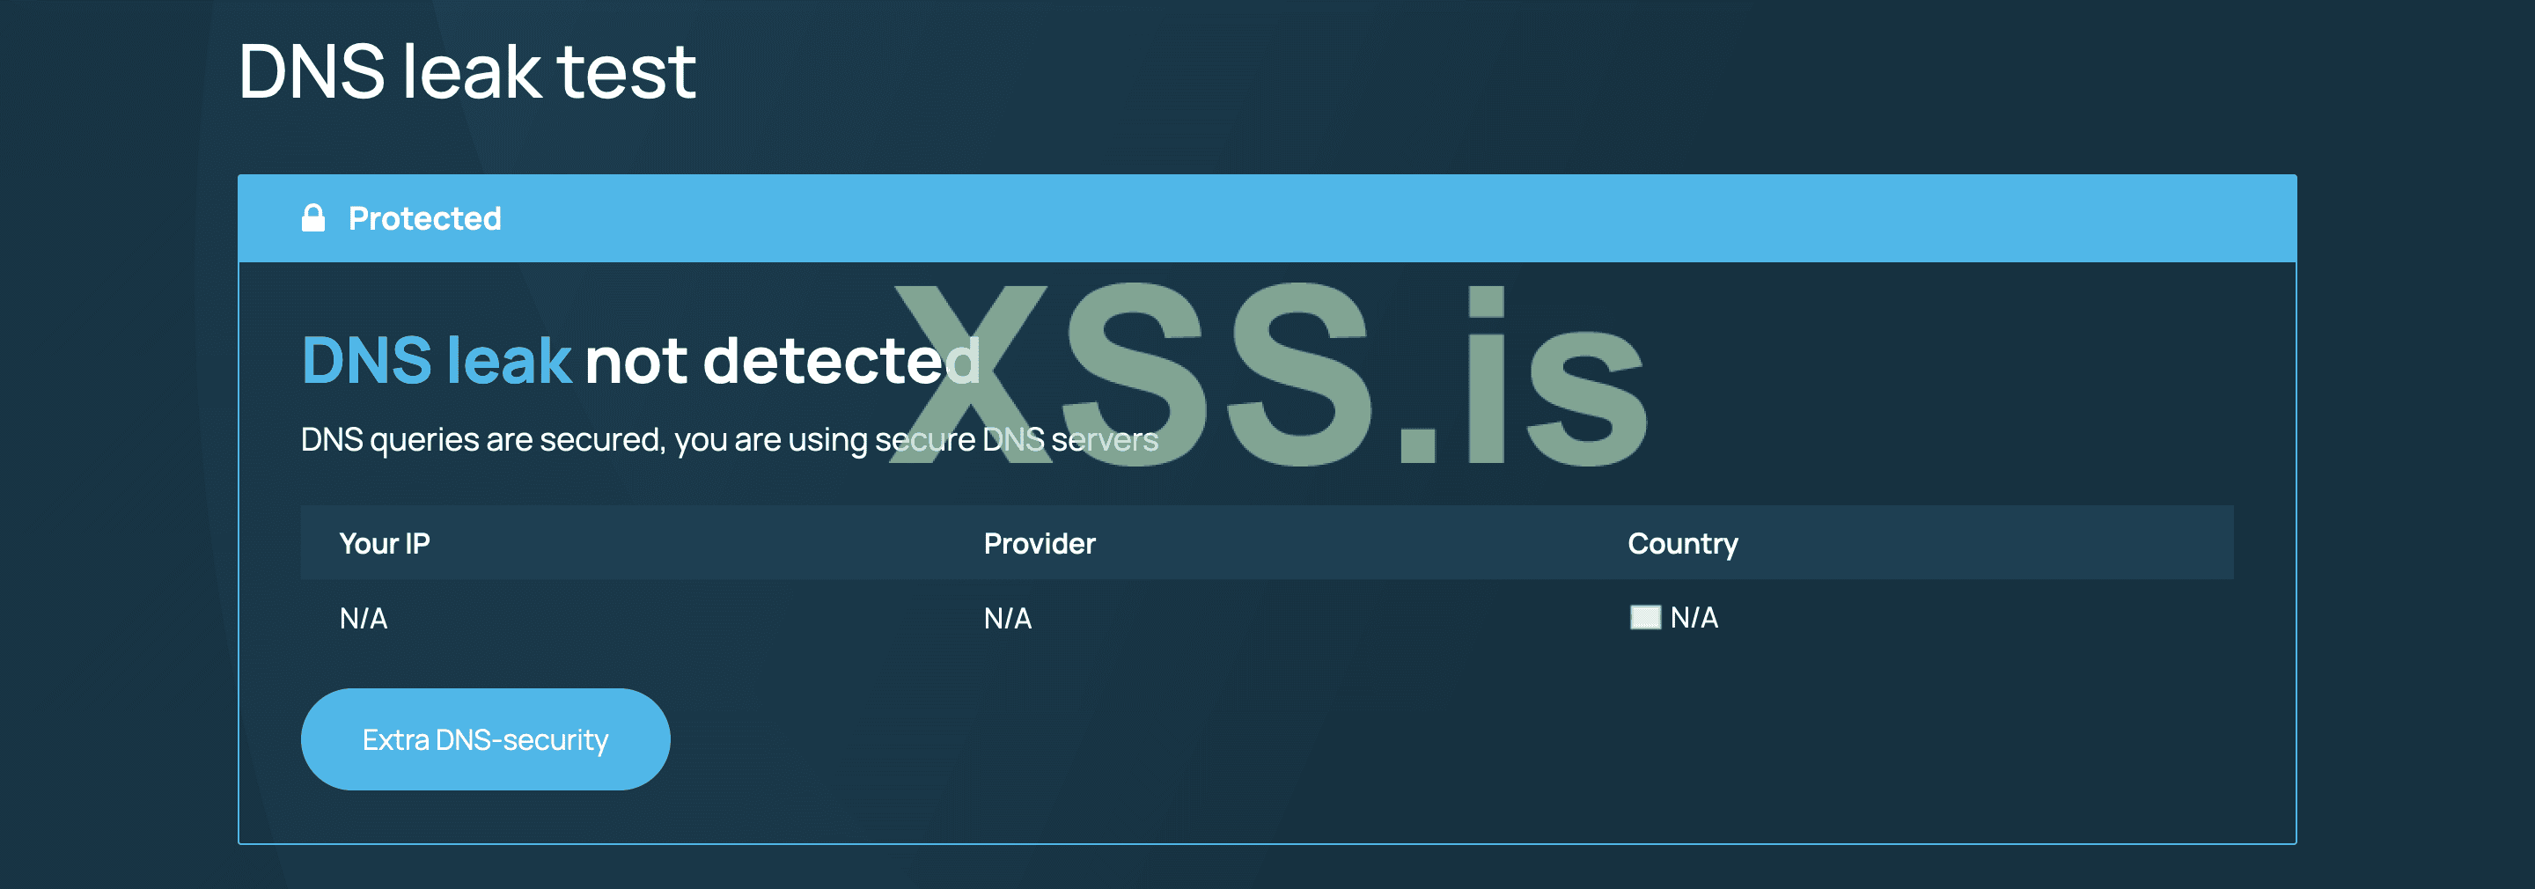Viewport: 2535px width, 889px height.
Task: Click the blank country flag icon
Action: coord(1644,617)
